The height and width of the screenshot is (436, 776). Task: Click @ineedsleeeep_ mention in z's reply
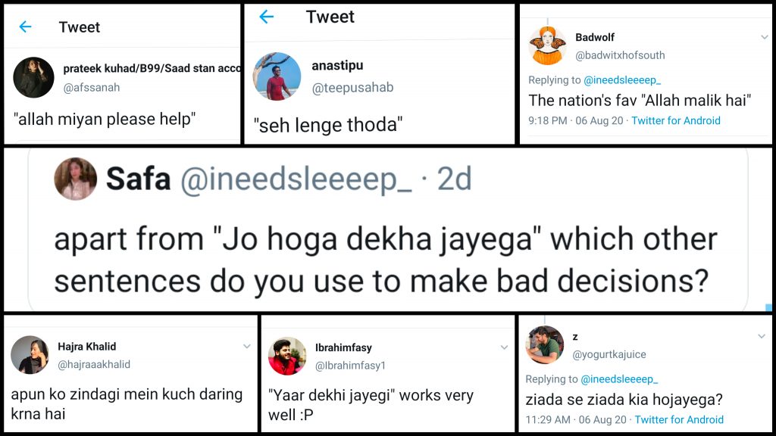pos(619,379)
